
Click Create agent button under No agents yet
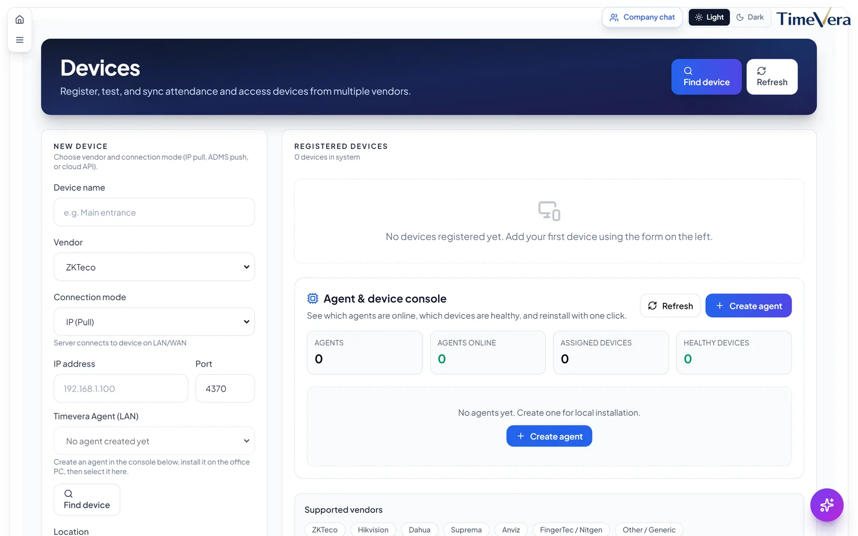(x=549, y=436)
